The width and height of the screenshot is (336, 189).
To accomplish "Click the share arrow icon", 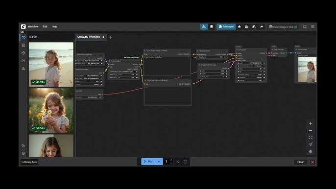I will (262, 26).
